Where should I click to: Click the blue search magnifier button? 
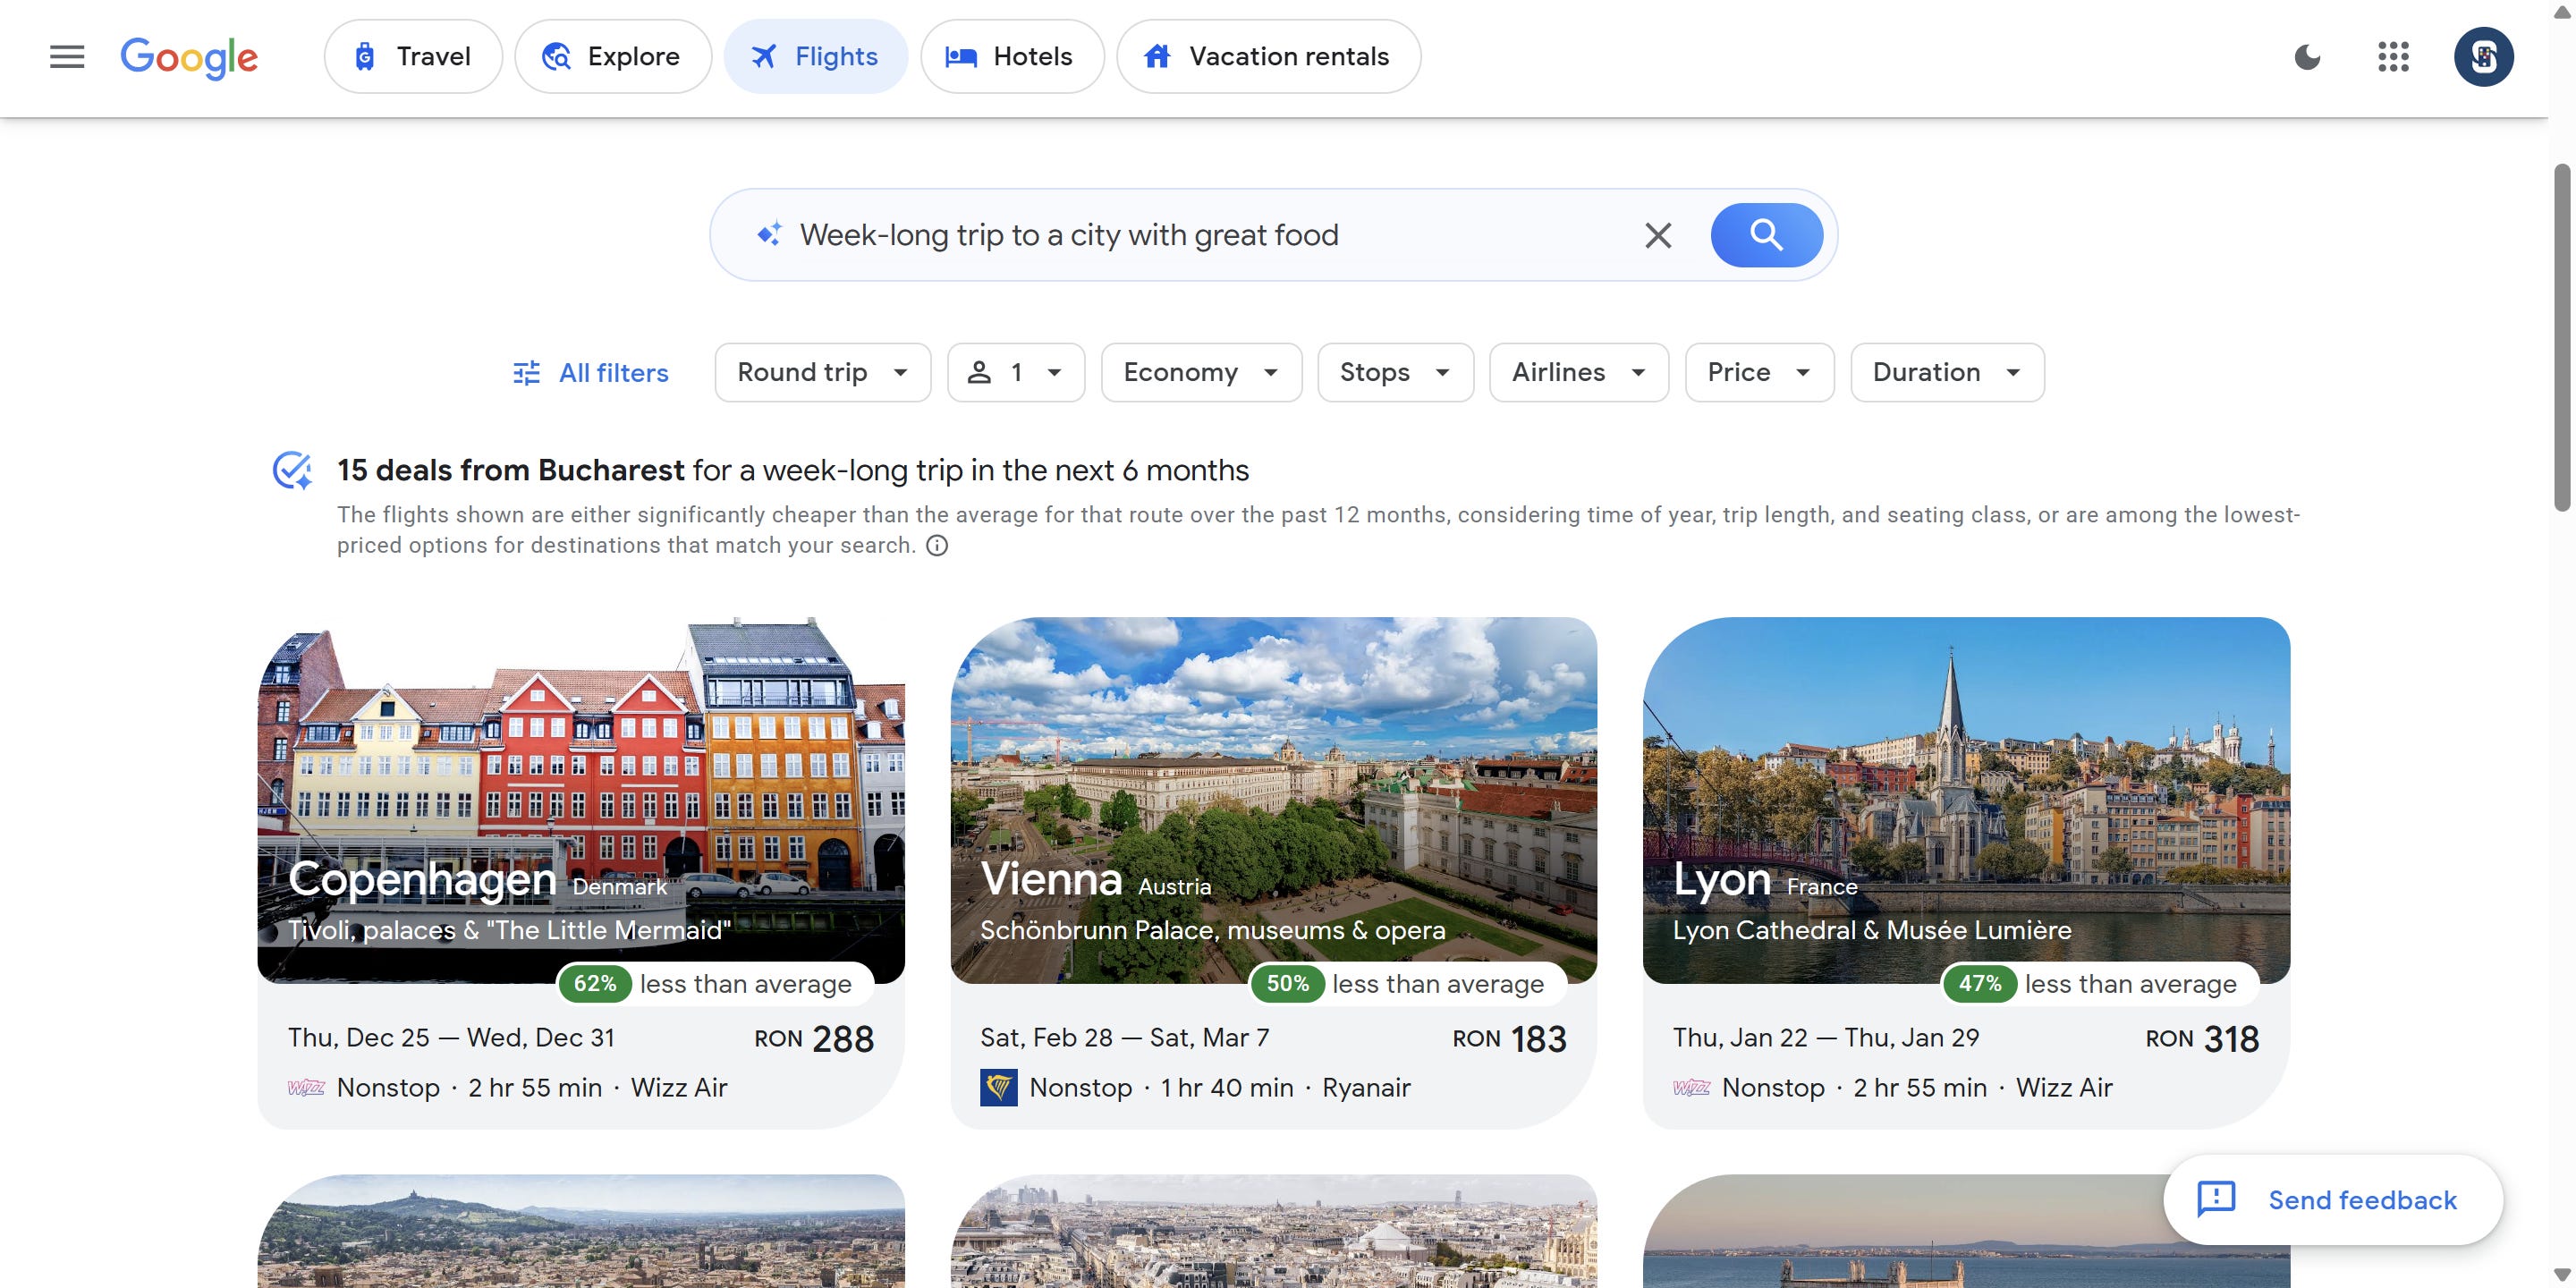(1766, 236)
